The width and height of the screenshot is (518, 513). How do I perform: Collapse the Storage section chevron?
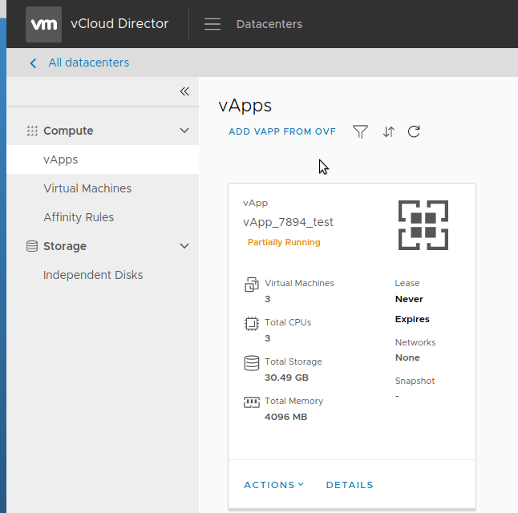click(x=184, y=246)
